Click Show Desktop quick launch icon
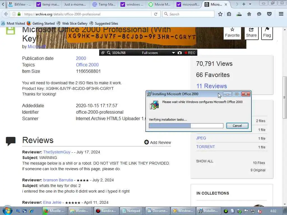The width and height of the screenshot is (287, 215). [18, 211]
